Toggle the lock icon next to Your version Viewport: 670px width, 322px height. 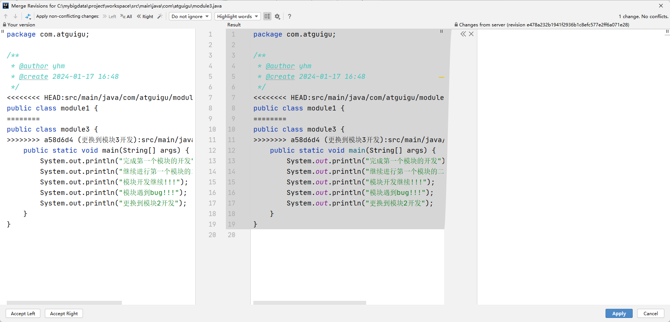pos(4,25)
